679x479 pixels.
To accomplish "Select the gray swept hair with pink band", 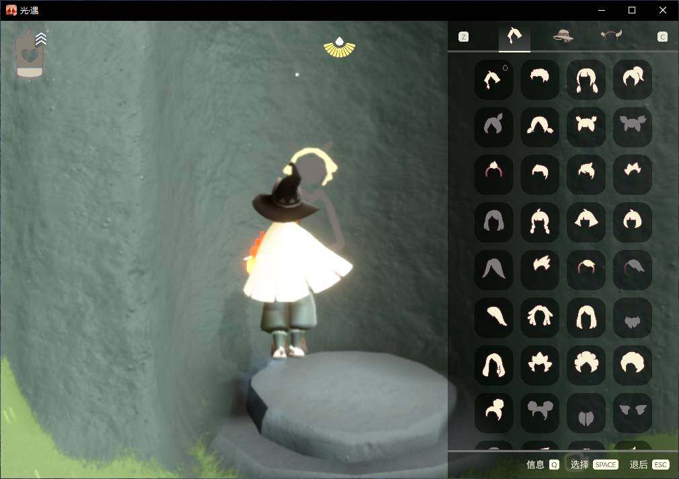I will pos(632,270).
